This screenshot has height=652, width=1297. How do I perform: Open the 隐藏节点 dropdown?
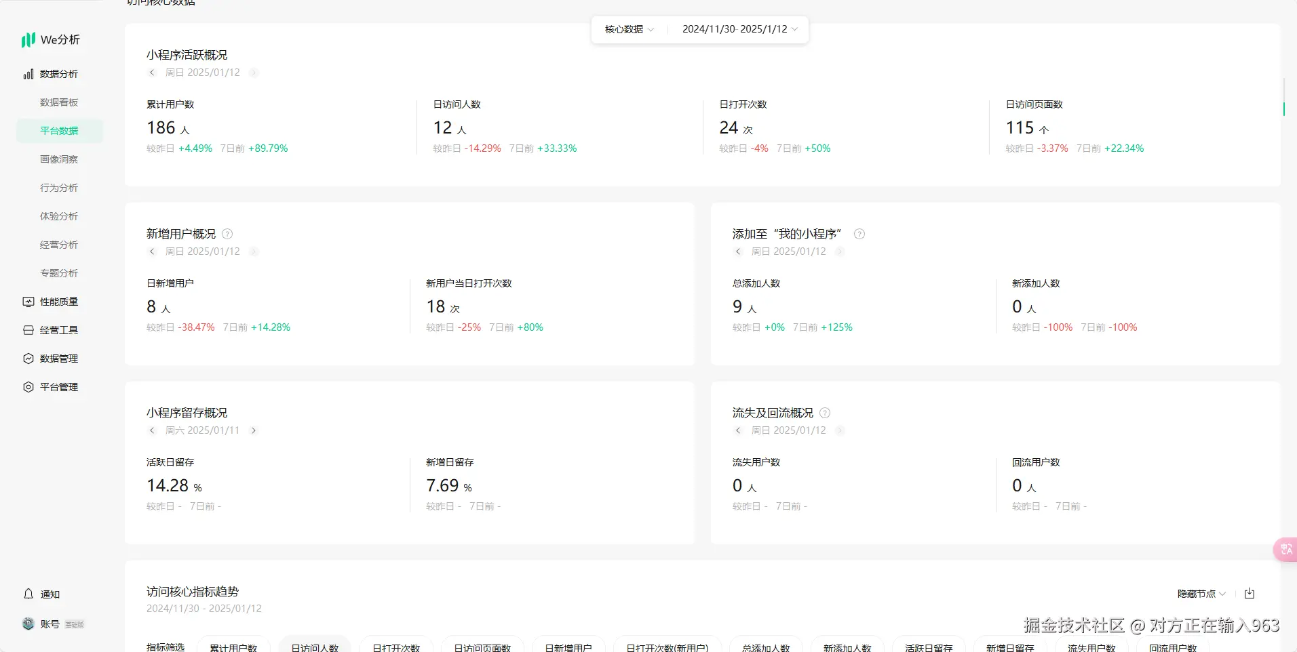pos(1201,594)
